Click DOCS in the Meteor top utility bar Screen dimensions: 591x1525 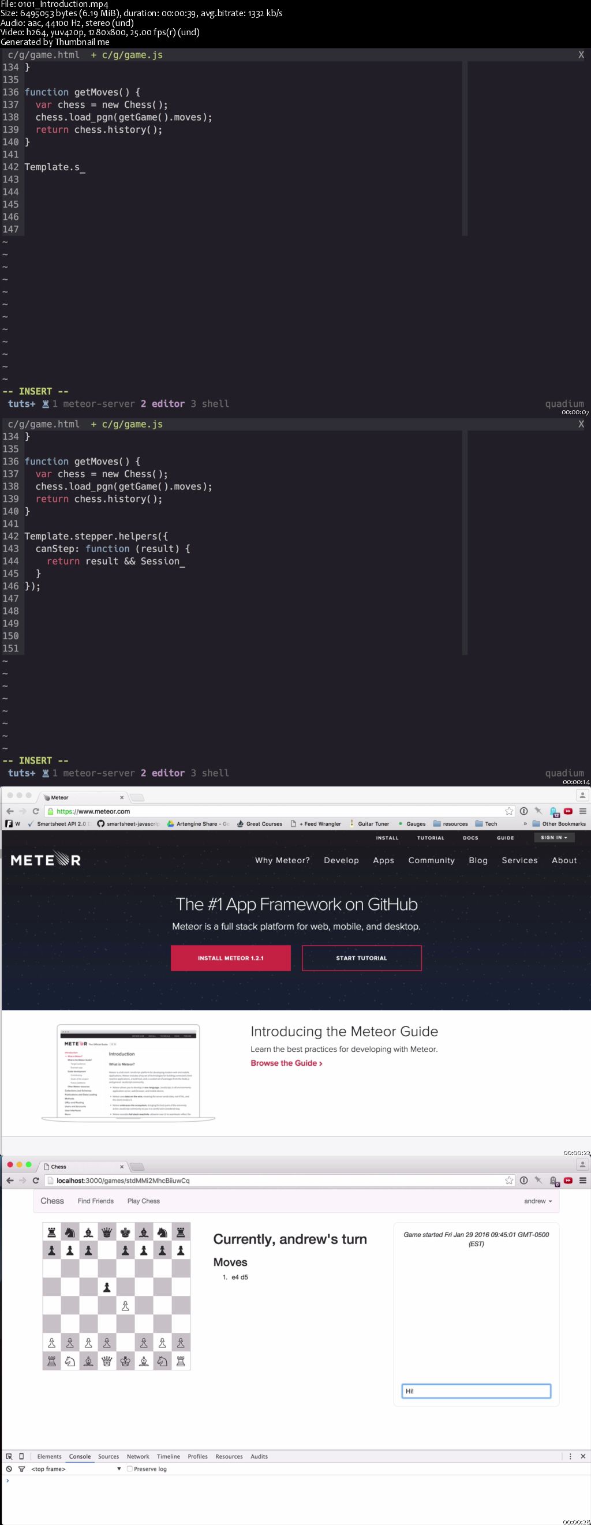471,838
